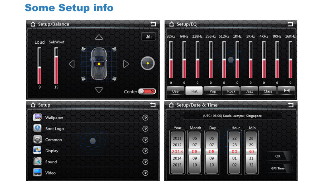Select the Flat EQ preset
Screen dimensions: 318x196
pyautogui.click(x=194, y=91)
